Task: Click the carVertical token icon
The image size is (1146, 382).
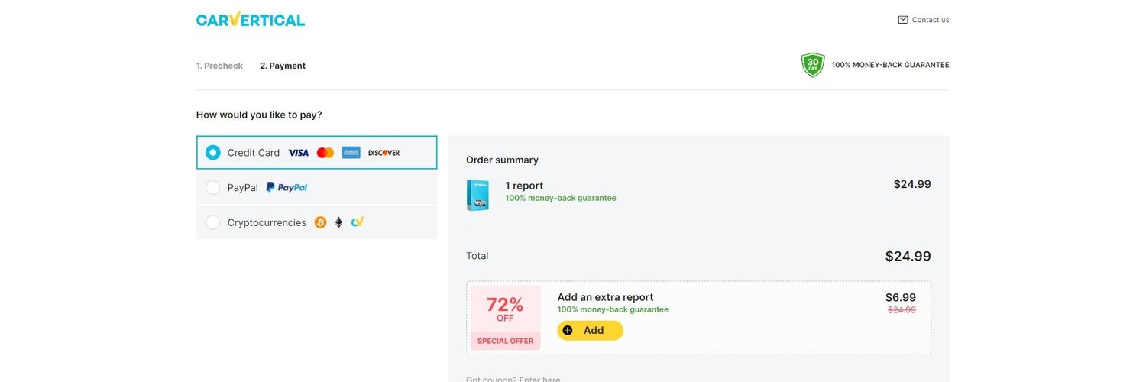Action: point(358,222)
